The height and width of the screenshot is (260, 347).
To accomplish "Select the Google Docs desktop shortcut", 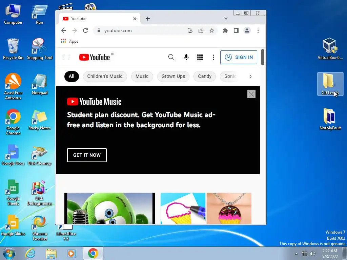I will point(13,155).
